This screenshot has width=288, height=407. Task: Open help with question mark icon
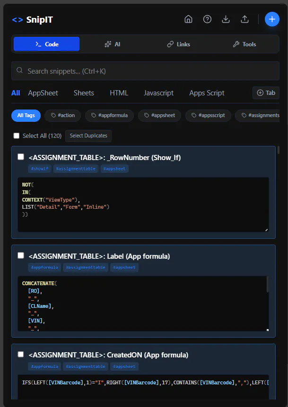click(207, 19)
